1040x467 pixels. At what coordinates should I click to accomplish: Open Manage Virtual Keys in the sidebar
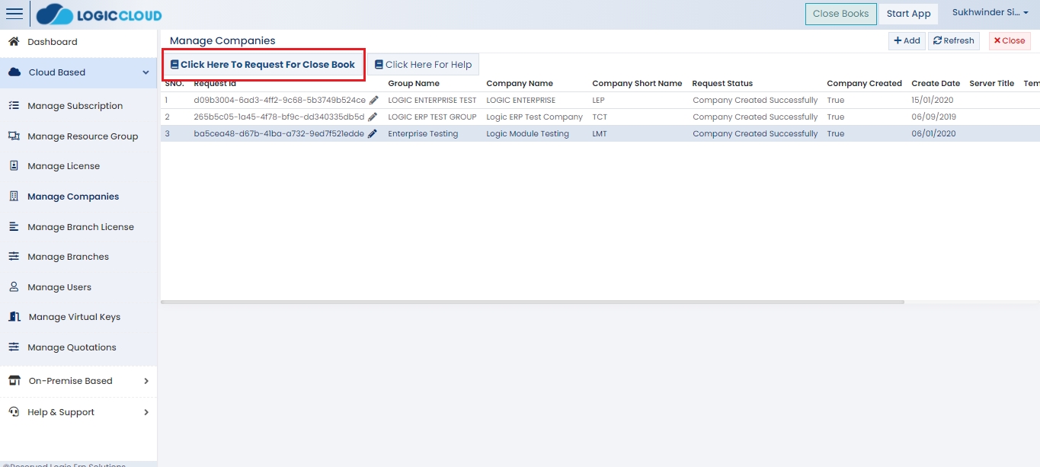point(74,317)
